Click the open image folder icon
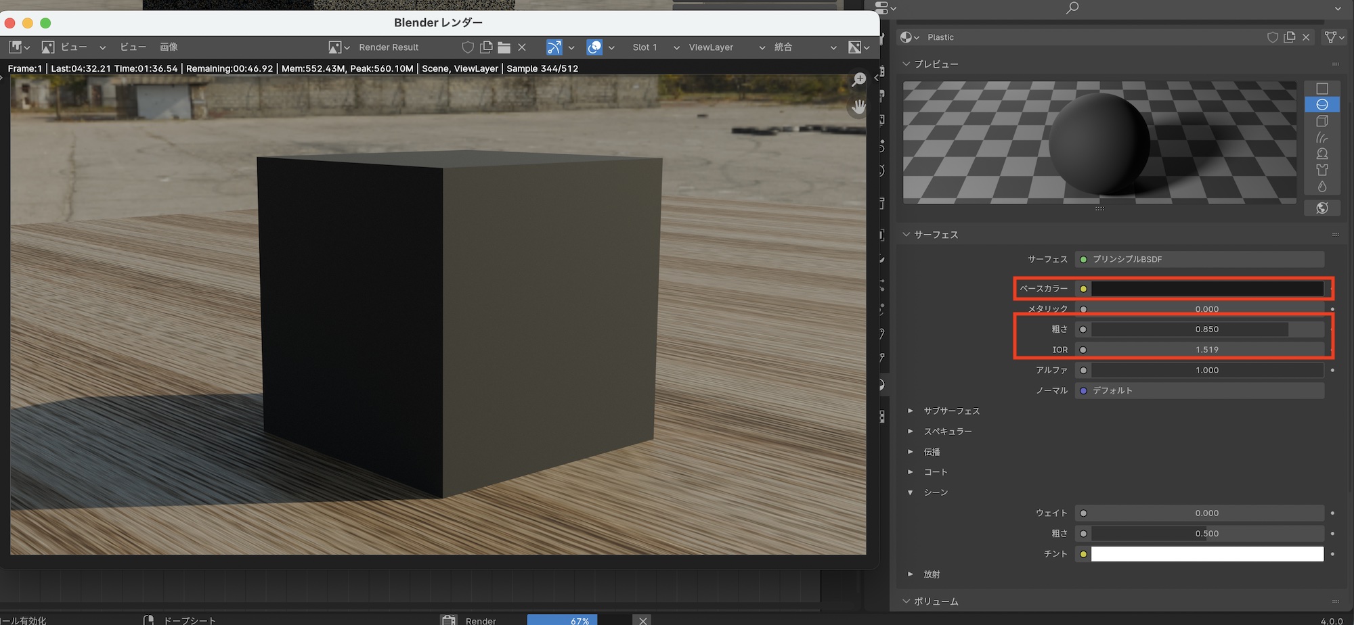The height and width of the screenshot is (625, 1354). point(504,47)
